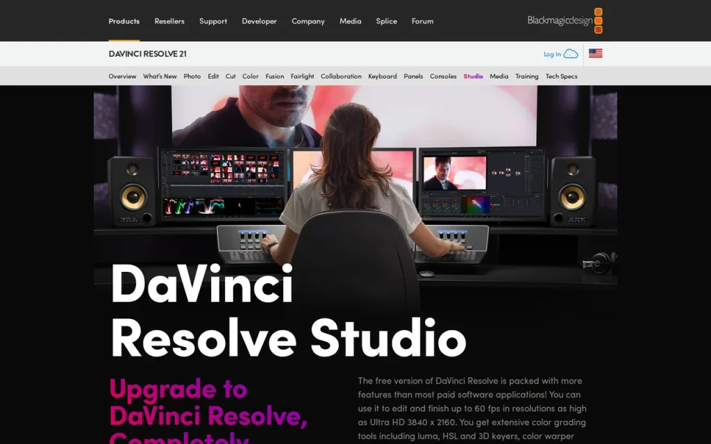Click the DaVinci Resolve Studio headline

[288, 311]
